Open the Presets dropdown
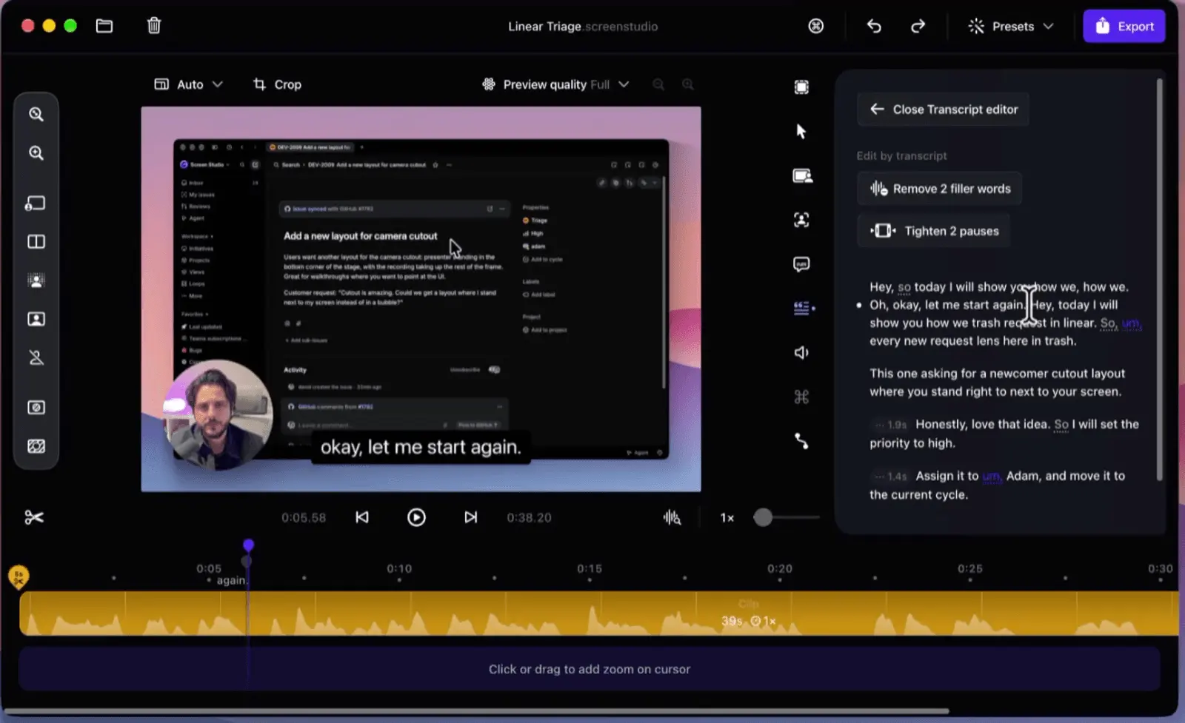 tap(1010, 26)
